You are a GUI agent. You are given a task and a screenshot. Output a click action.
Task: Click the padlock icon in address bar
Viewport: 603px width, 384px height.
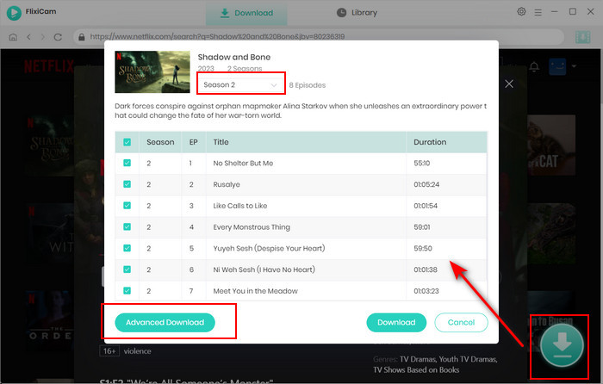tap(82, 37)
